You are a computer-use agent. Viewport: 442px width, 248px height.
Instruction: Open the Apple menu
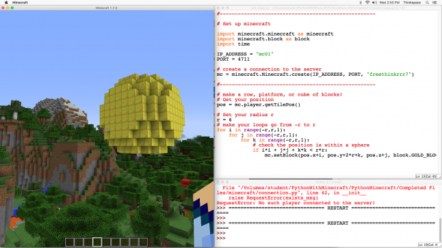pos(6,3)
